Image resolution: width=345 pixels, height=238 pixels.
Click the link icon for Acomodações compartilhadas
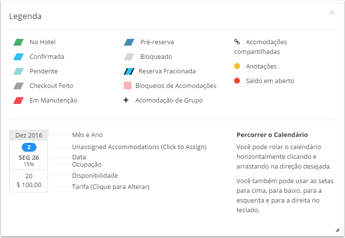click(237, 42)
